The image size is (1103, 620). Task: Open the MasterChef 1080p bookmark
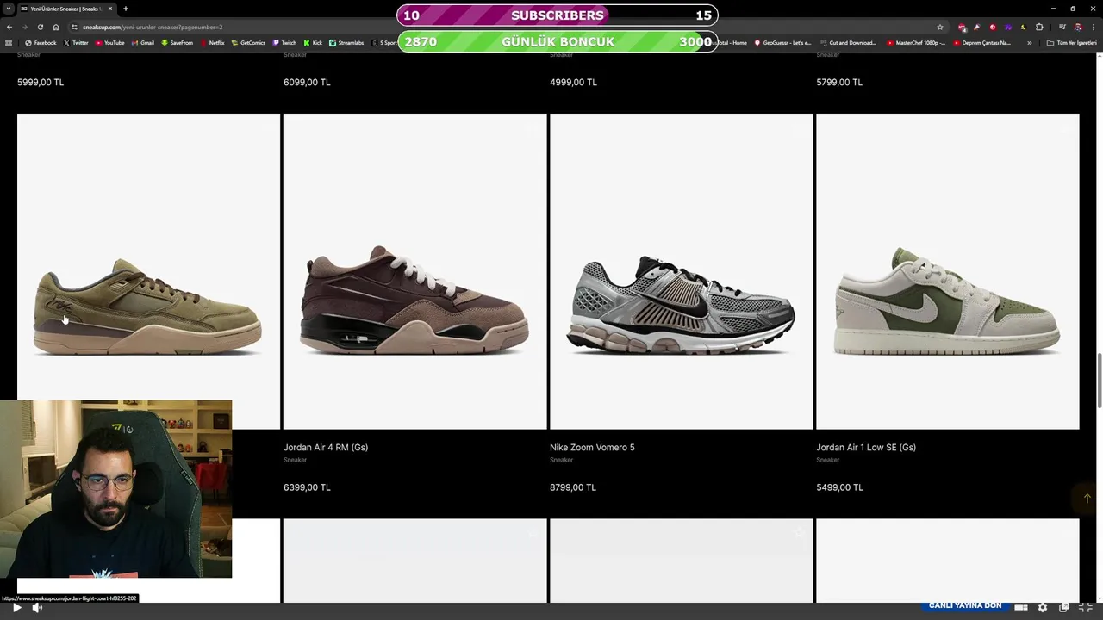pyautogui.click(x=916, y=42)
